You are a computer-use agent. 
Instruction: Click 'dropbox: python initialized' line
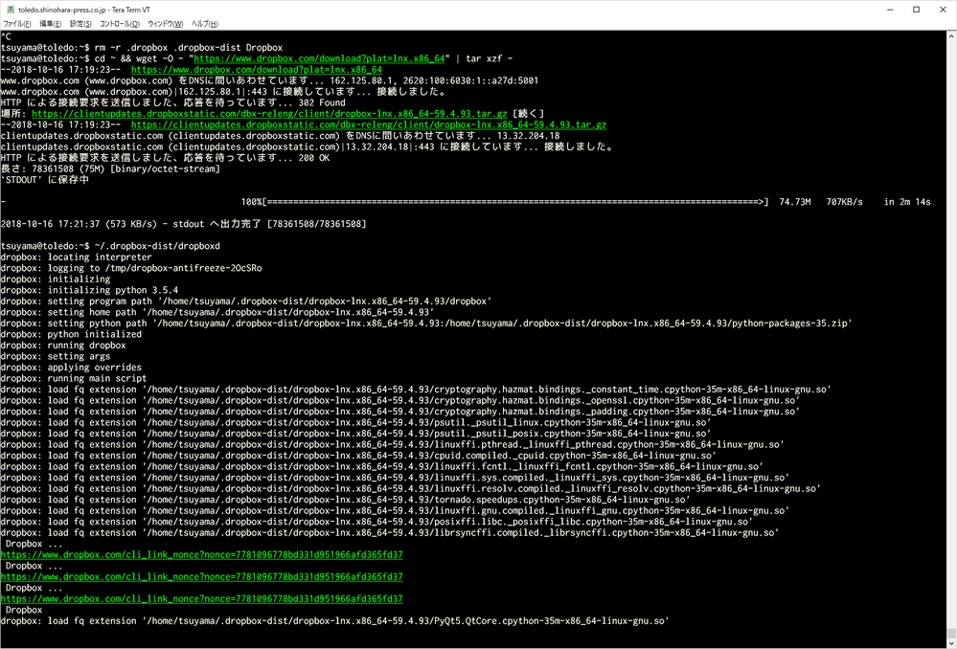(71, 334)
